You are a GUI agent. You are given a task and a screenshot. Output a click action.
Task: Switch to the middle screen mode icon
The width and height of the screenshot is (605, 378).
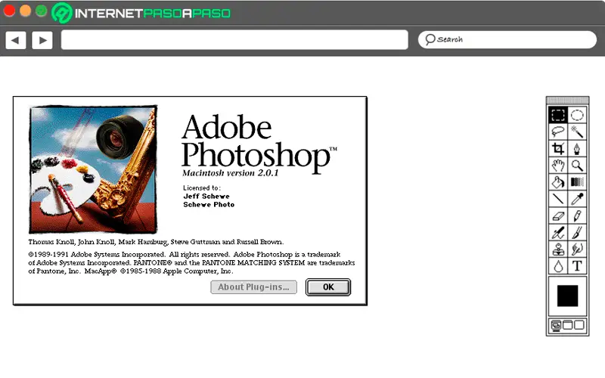coord(568,325)
